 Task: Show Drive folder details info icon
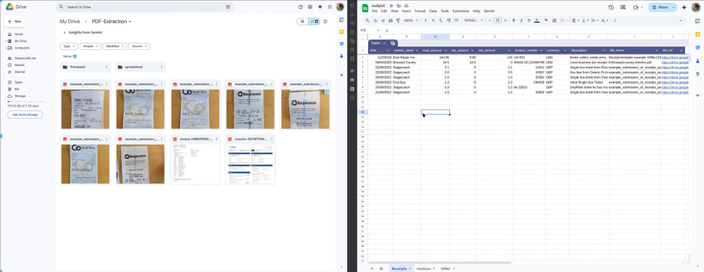(x=325, y=22)
